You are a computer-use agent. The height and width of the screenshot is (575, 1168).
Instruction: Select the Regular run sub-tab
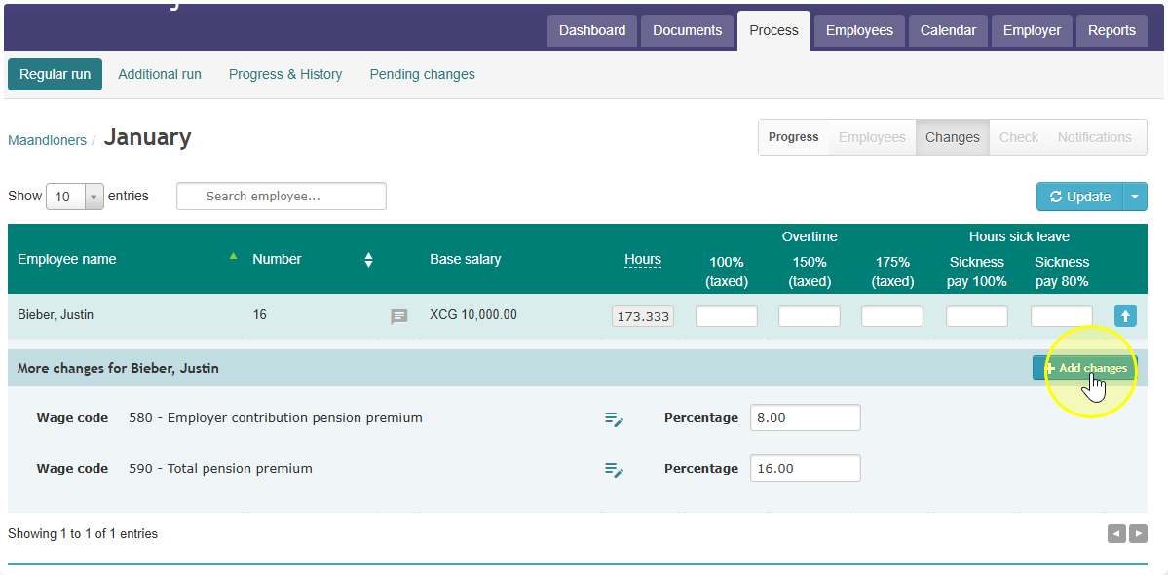click(x=56, y=74)
